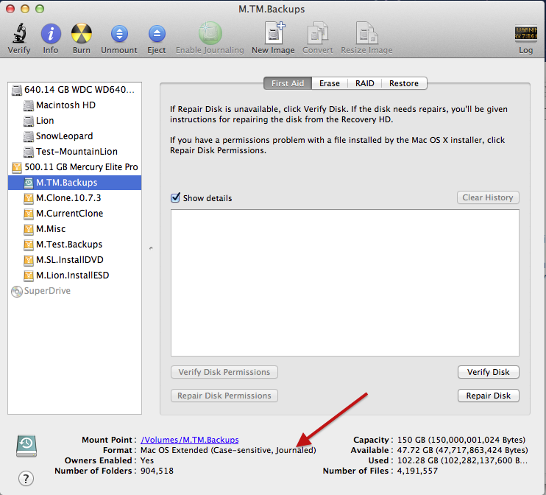The width and height of the screenshot is (546, 495).
Task: Click the Burn disc icon
Action: click(82, 33)
